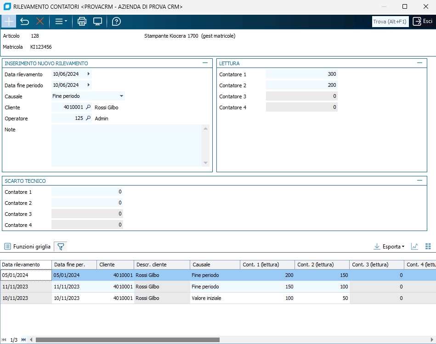Open the Funzioni griglia menu

28,247
